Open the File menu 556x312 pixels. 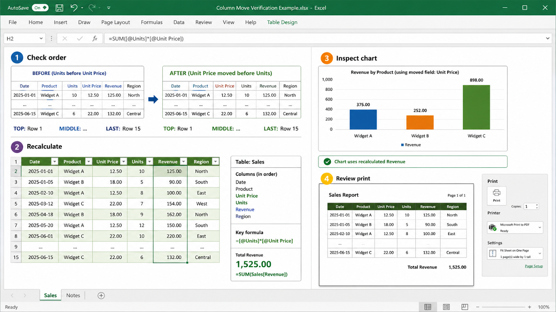(13, 22)
